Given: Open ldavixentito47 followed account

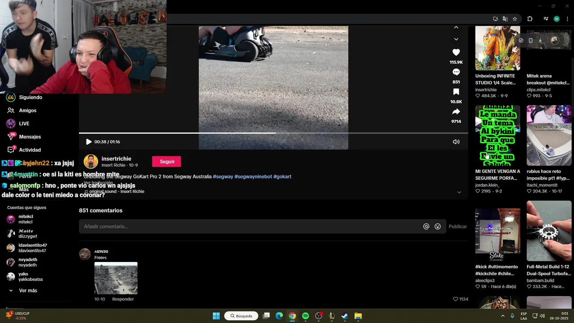Looking at the screenshot, I should (x=32, y=248).
